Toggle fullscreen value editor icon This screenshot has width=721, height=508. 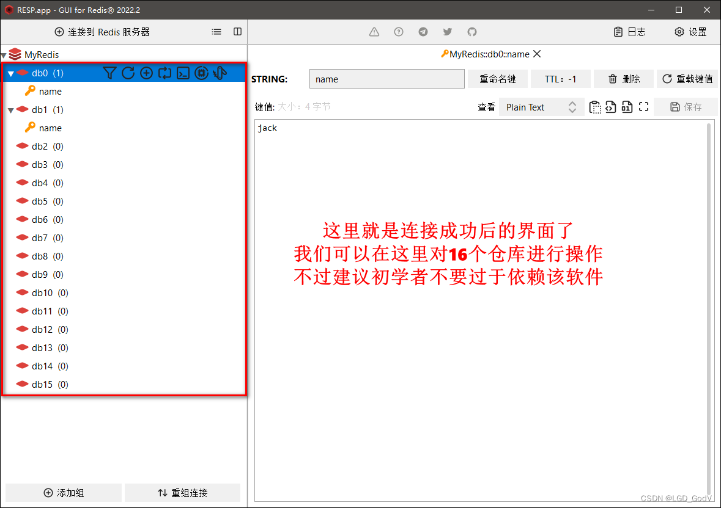point(644,107)
